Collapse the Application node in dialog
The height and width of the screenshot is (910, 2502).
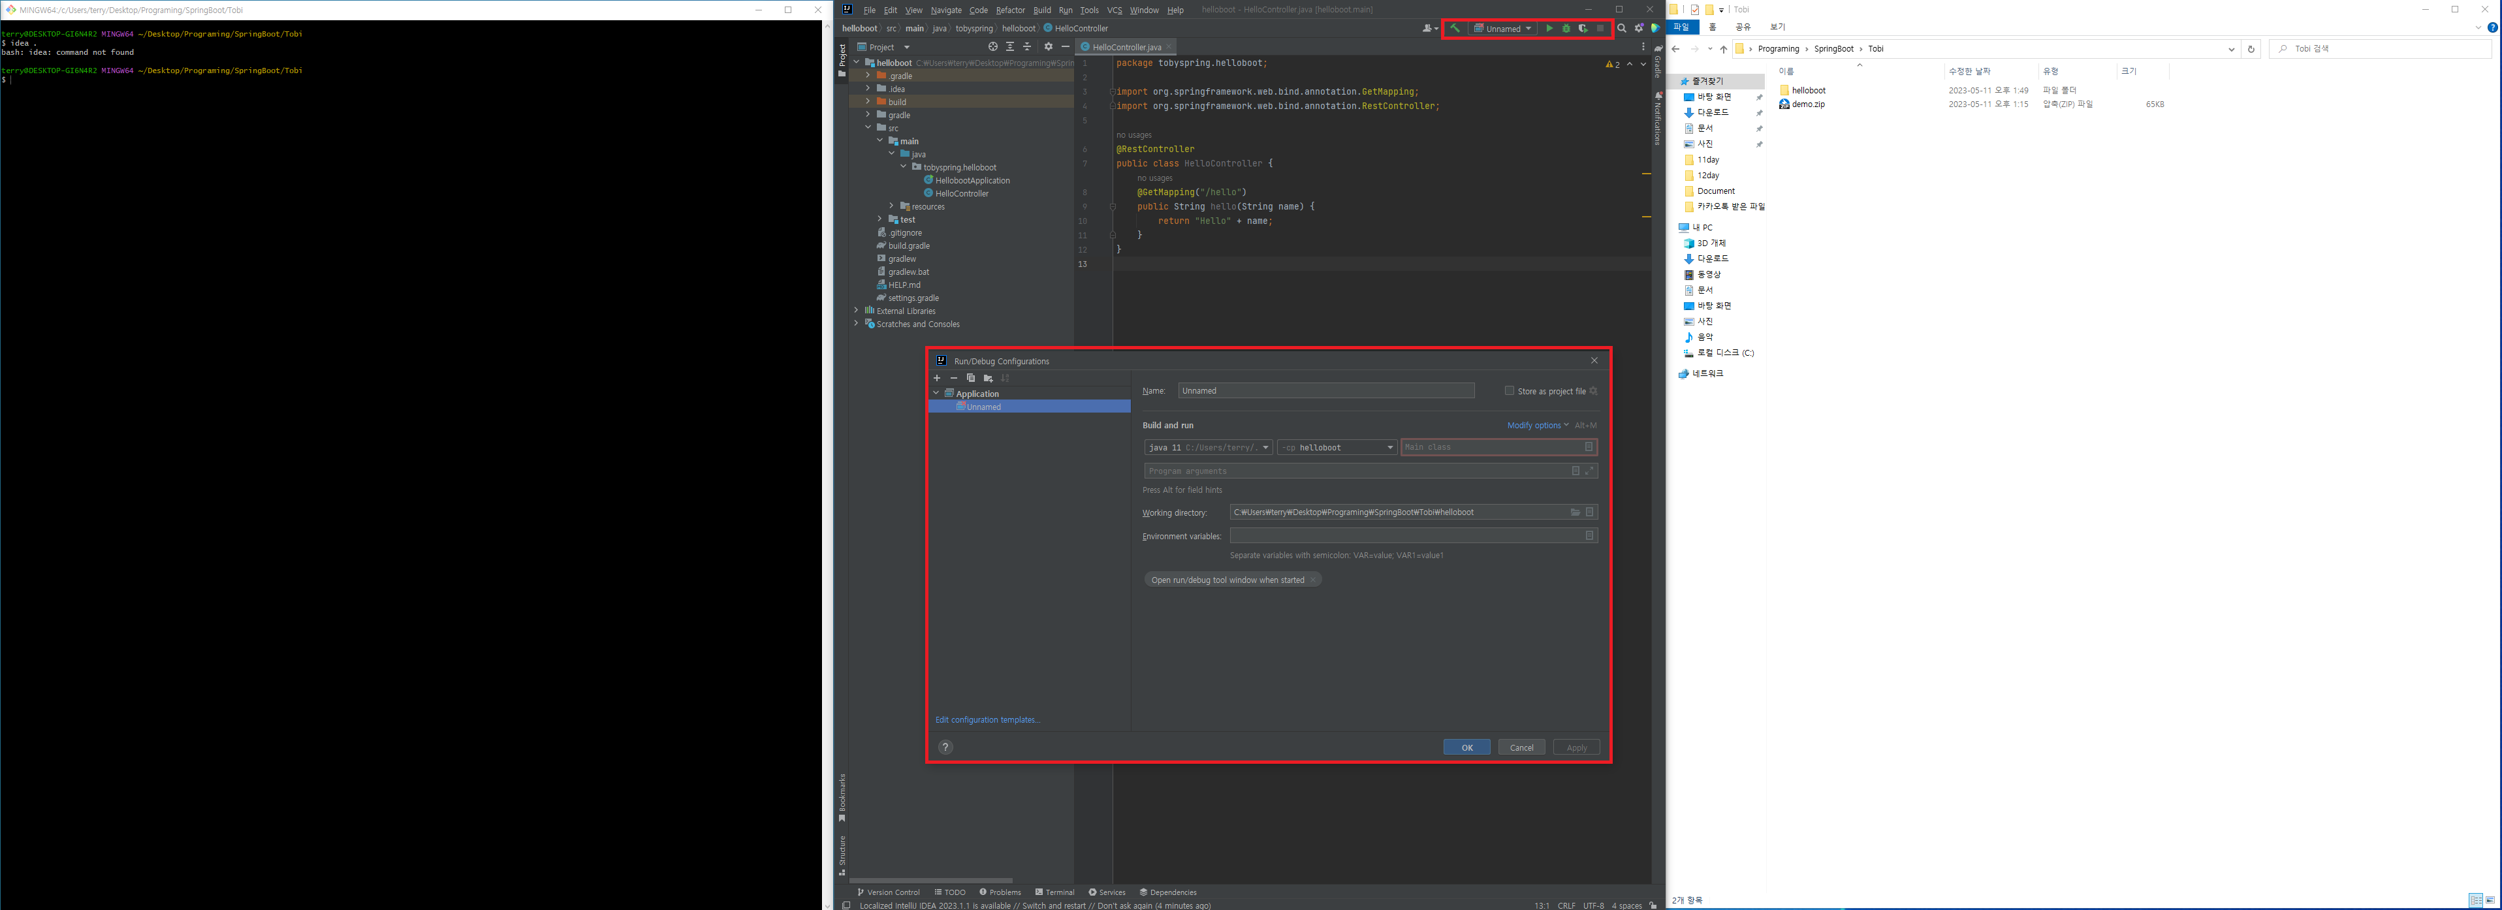click(x=938, y=394)
